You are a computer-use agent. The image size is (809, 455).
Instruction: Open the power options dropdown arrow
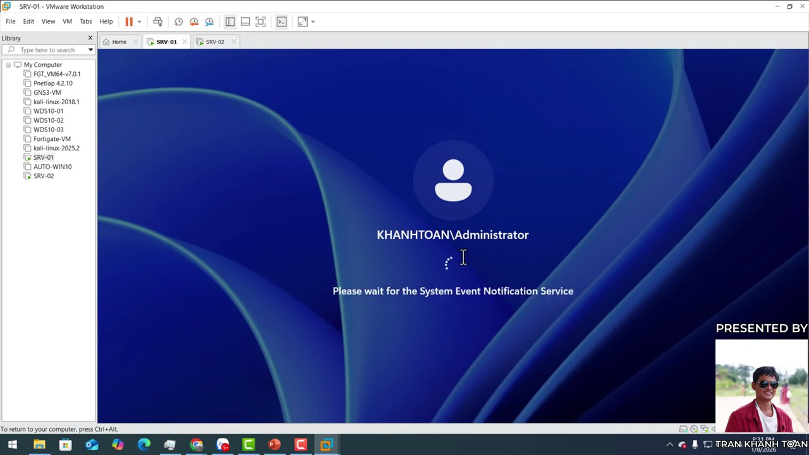[x=139, y=21]
